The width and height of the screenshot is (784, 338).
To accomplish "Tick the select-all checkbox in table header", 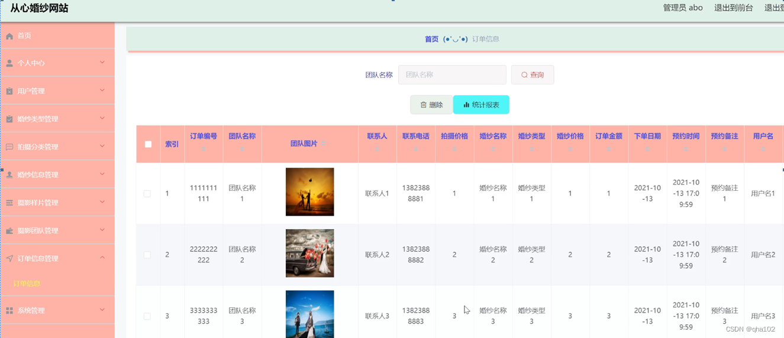I will (148, 144).
